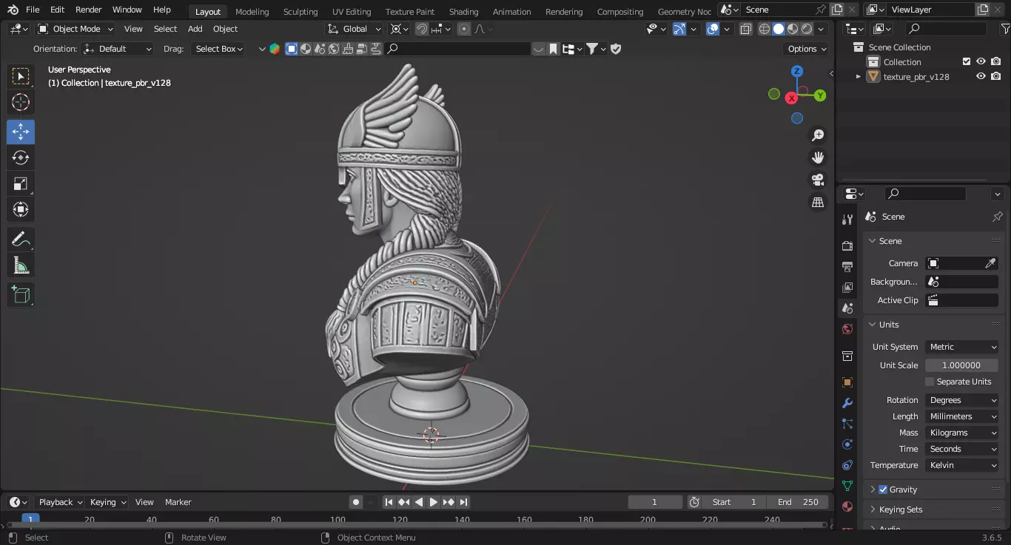Open the Object Constraints properties tab
Image resolution: width=1011 pixels, height=545 pixels.
[x=847, y=465]
